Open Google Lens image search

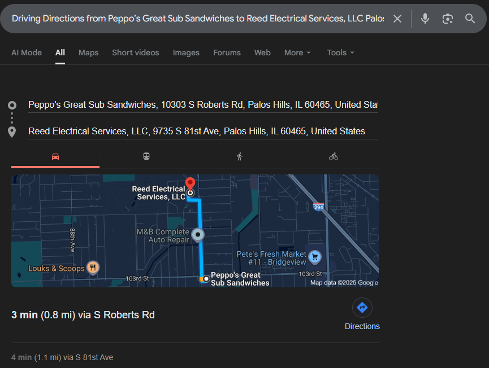tap(448, 19)
